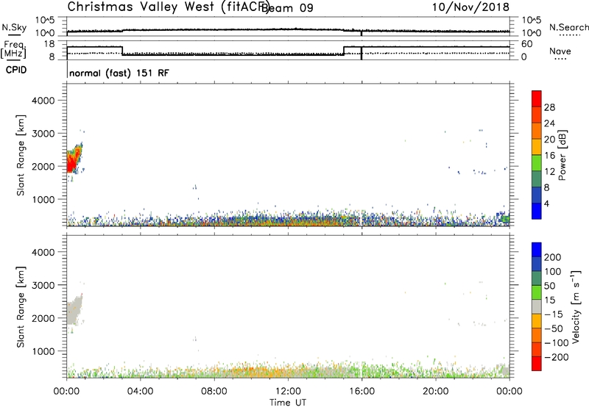589x407 pixels.
Task: Click the blue bottom segment of power color bar
Action: (537, 211)
